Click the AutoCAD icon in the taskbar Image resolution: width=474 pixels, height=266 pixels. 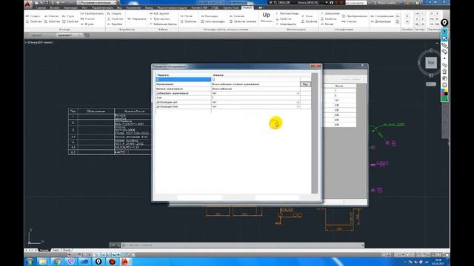click(125, 262)
